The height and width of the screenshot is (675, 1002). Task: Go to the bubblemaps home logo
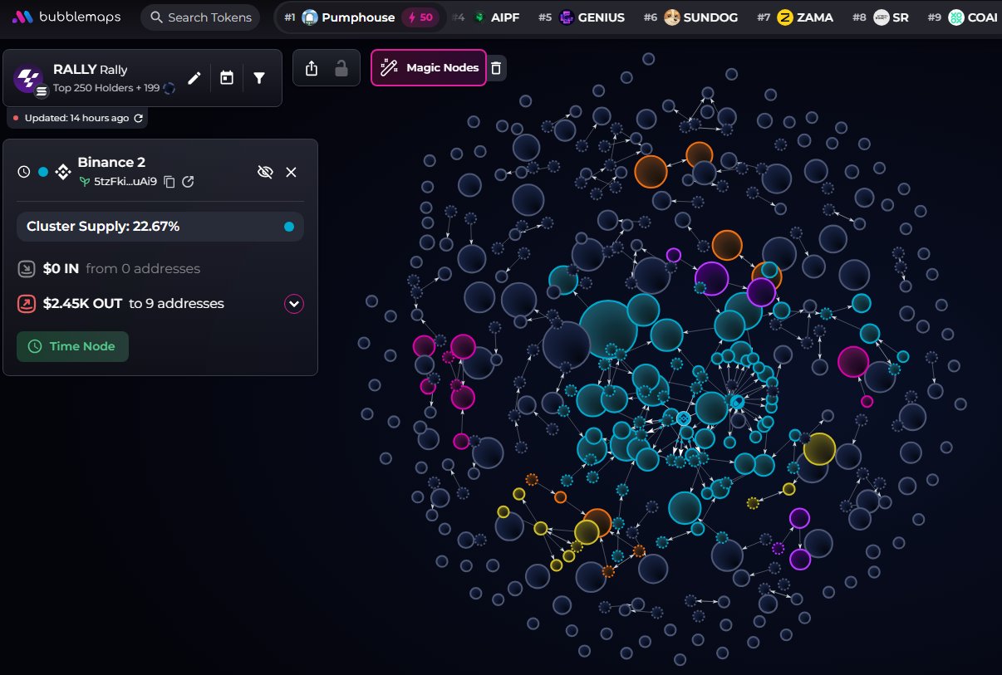click(66, 17)
